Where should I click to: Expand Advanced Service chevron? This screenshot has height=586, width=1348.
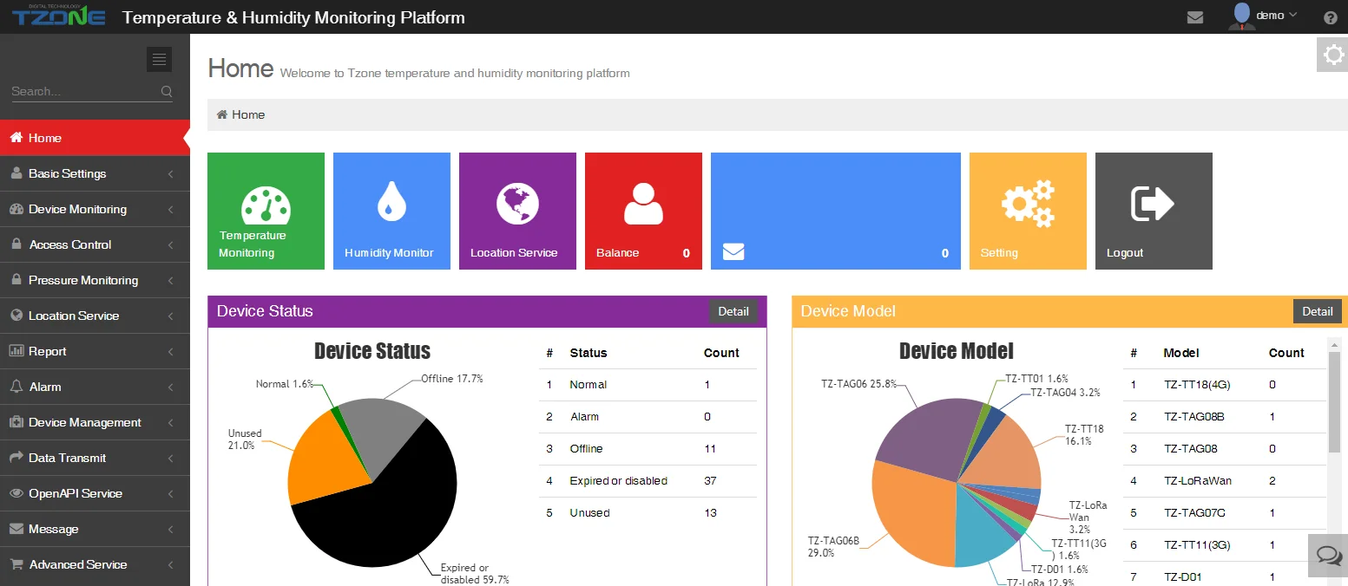point(171,565)
